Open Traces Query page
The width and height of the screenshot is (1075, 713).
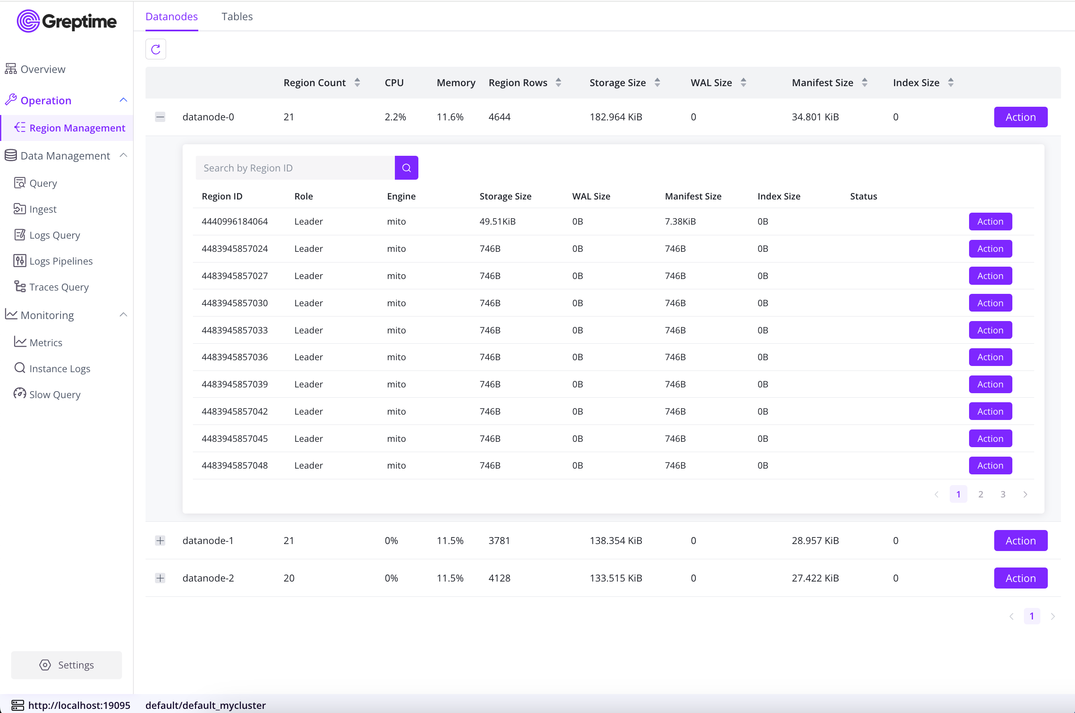[59, 287]
